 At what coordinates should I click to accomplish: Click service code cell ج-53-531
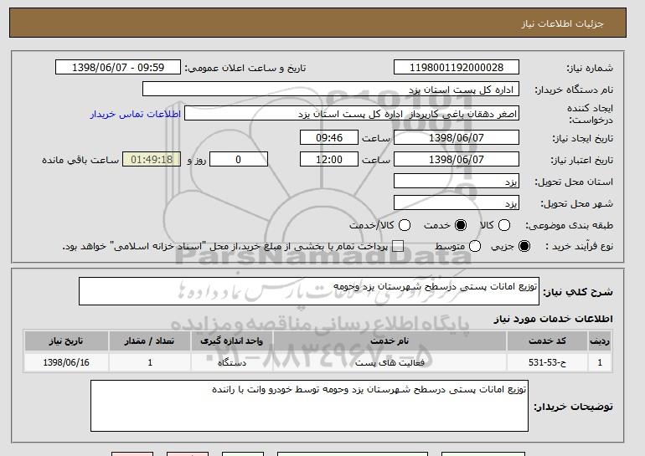pyautogui.click(x=547, y=362)
